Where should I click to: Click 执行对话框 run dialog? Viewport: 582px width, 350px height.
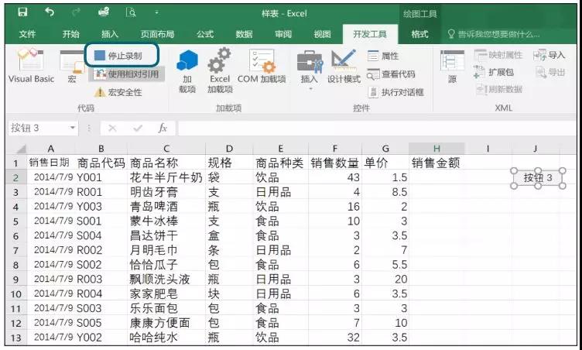tap(395, 92)
